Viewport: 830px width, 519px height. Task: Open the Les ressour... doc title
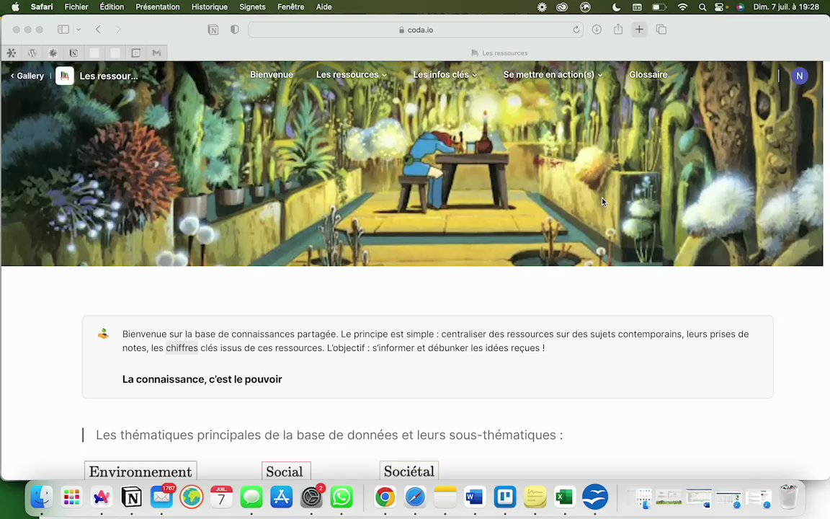(x=109, y=76)
